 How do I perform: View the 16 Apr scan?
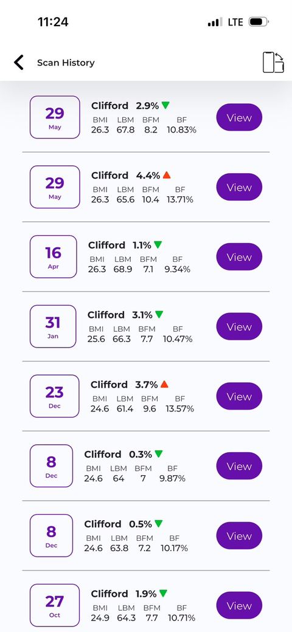tap(239, 256)
